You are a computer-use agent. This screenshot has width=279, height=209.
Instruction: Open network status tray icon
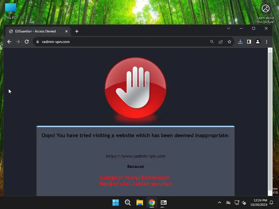(237, 202)
